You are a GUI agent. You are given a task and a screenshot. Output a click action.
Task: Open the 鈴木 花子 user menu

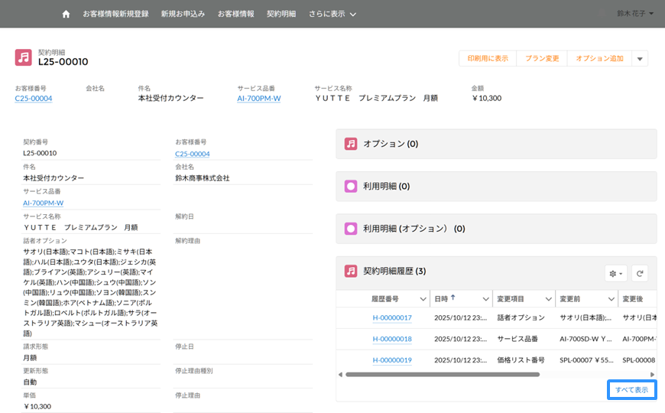click(x=634, y=13)
